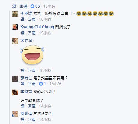Click 宋立淳's profile avatar
Image resolution: width=138 pixels, height=124 pixels.
tap(15, 41)
